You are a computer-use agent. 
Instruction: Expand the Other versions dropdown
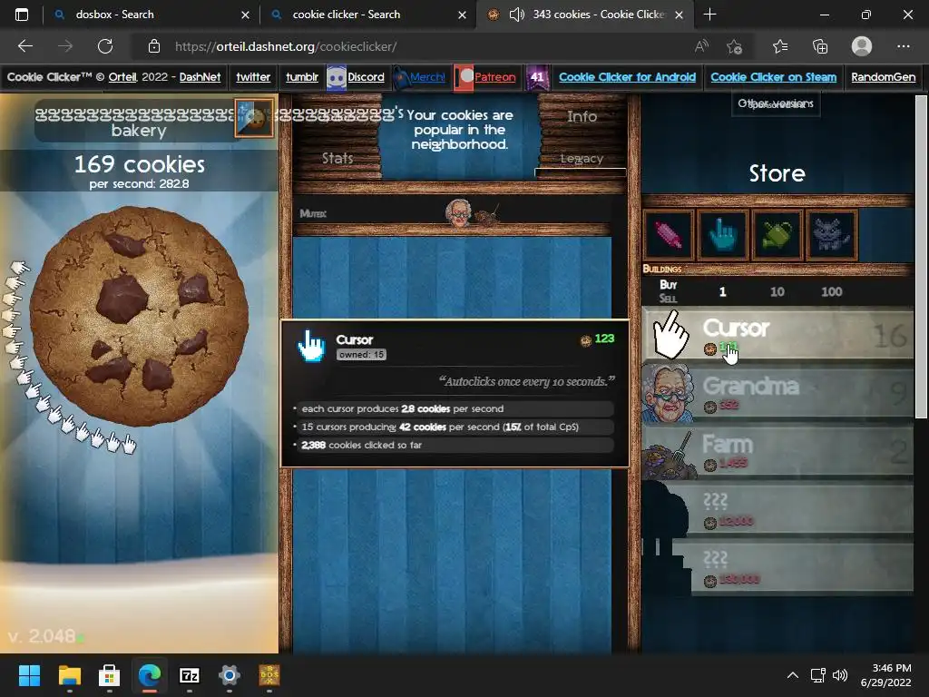(x=776, y=103)
